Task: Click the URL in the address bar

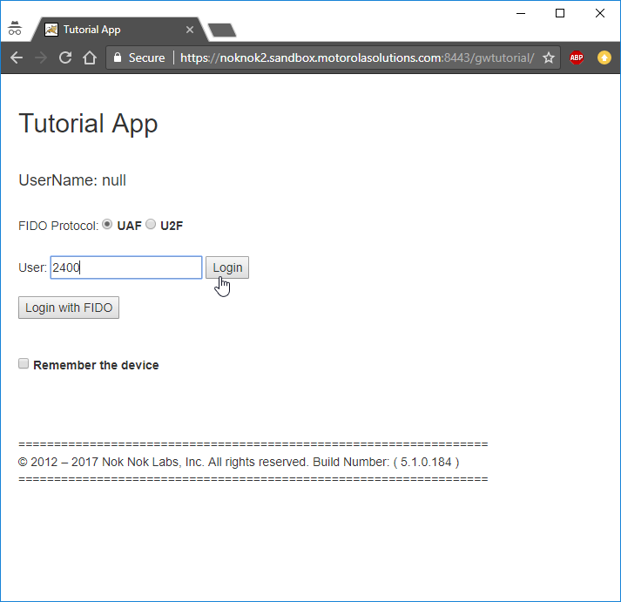Action: point(357,57)
